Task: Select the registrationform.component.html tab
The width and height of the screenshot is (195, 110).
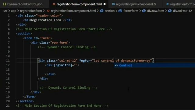Action: tap(79, 4)
